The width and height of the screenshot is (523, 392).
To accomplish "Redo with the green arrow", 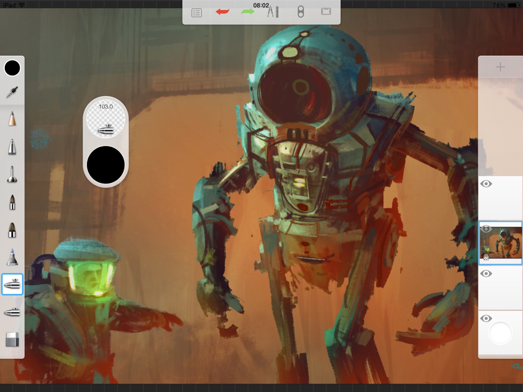I will pyautogui.click(x=248, y=12).
